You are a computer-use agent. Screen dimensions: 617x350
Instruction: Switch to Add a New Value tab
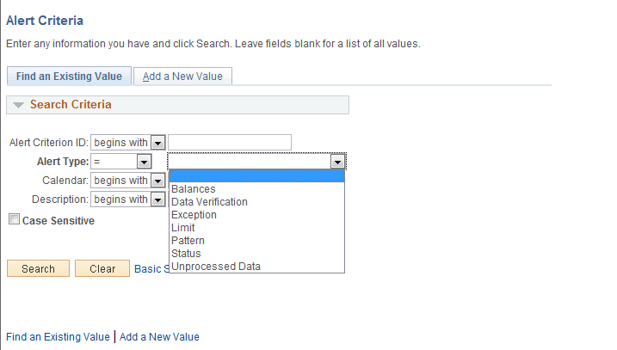[x=182, y=77]
